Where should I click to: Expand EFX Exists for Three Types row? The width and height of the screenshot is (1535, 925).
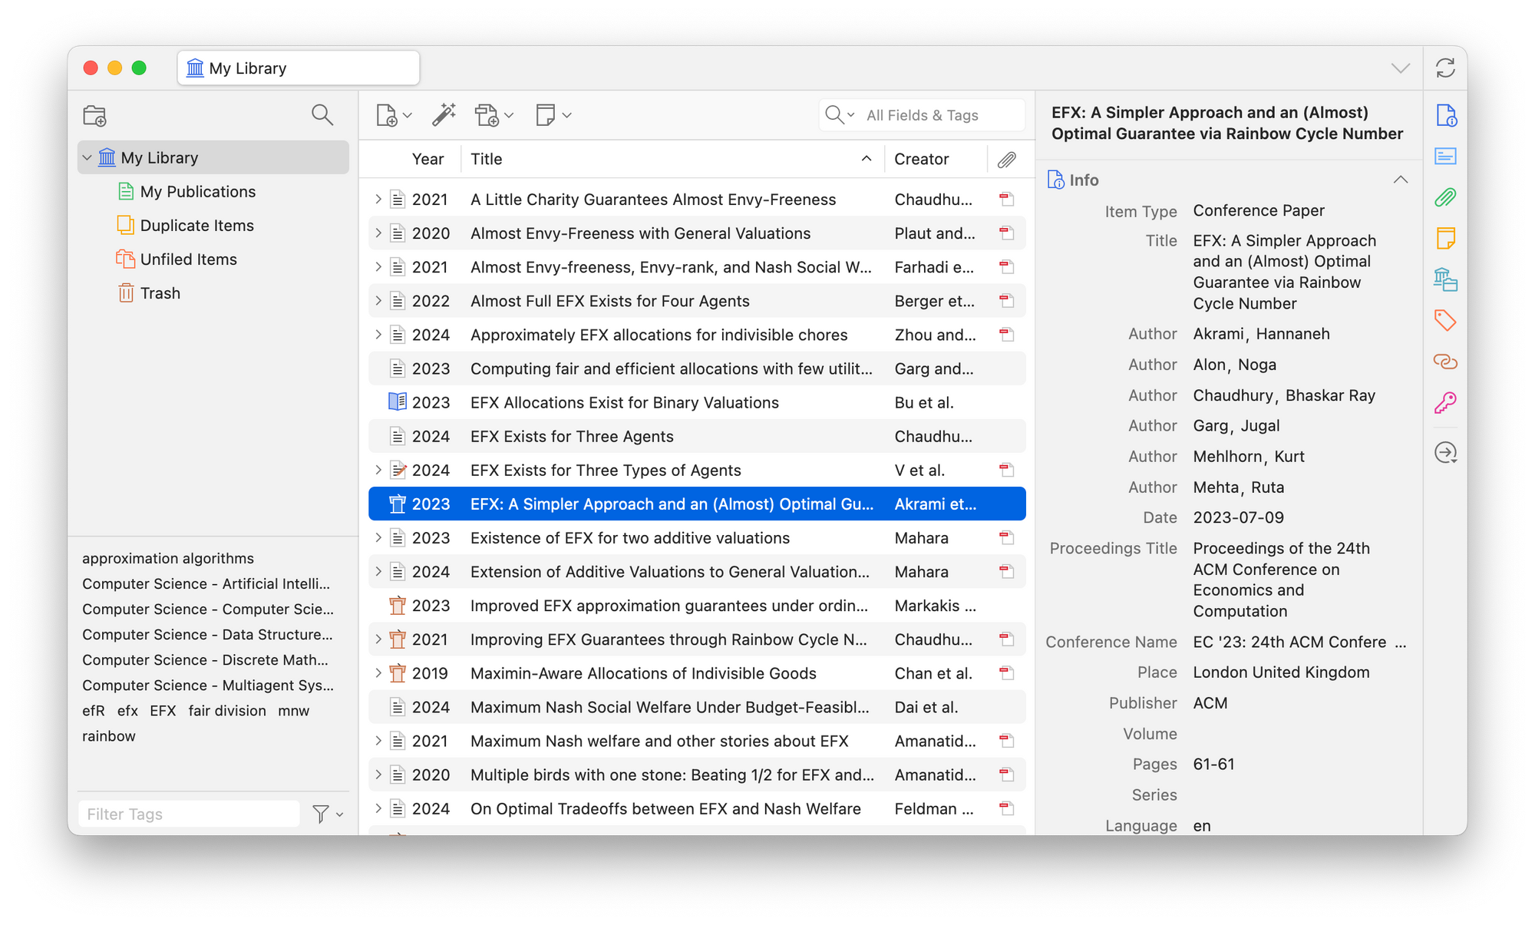378,470
